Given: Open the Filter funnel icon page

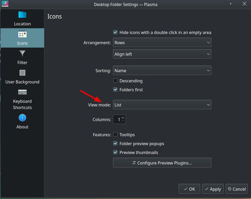Looking at the screenshot, I should click(x=22, y=53).
